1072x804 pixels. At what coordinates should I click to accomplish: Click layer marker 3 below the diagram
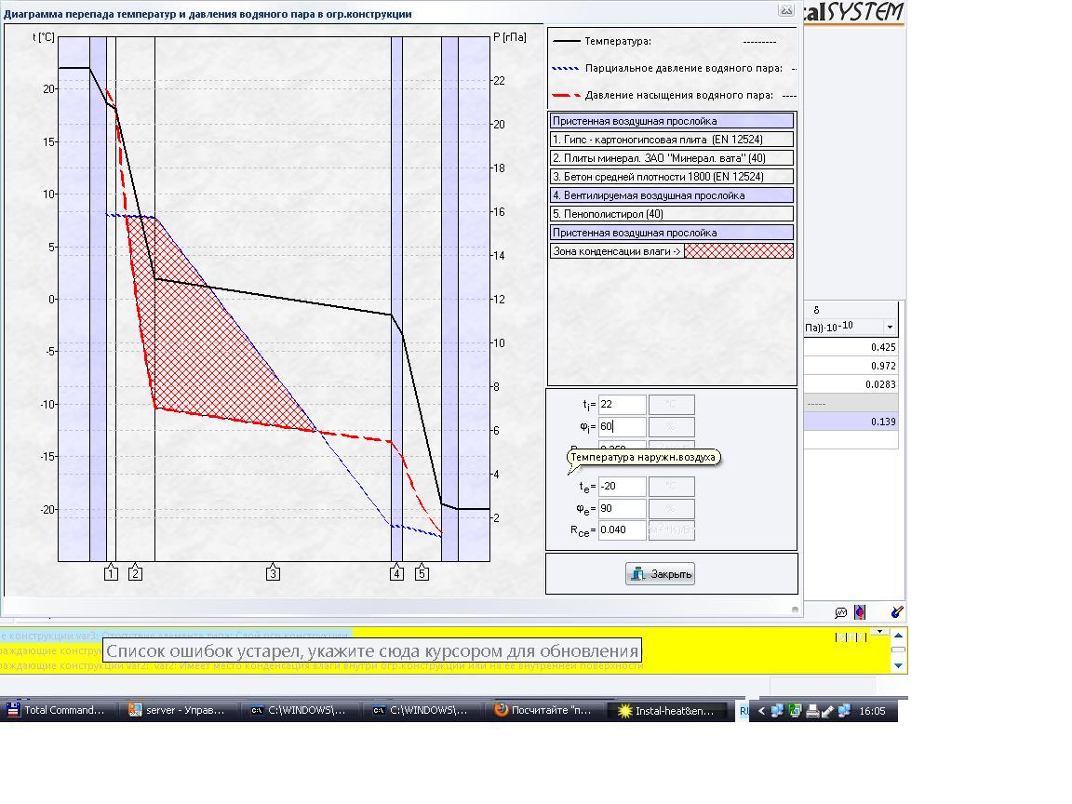tap(273, 573)
